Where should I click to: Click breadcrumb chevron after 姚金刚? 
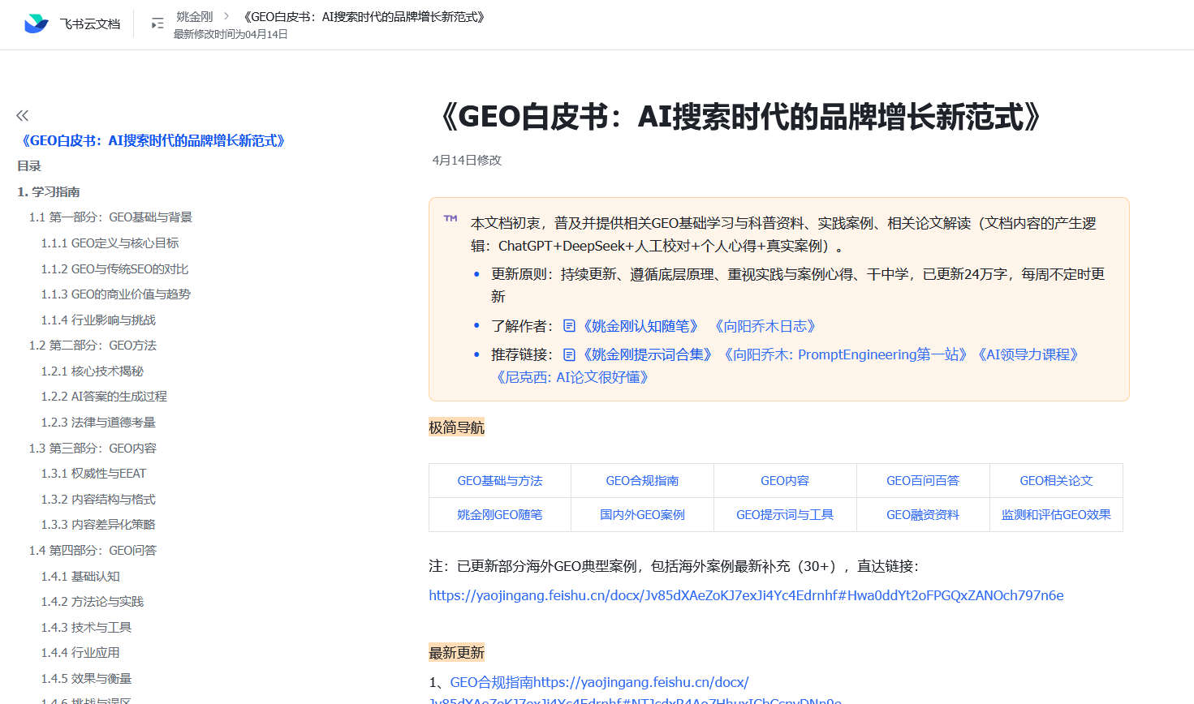[226, 16]
